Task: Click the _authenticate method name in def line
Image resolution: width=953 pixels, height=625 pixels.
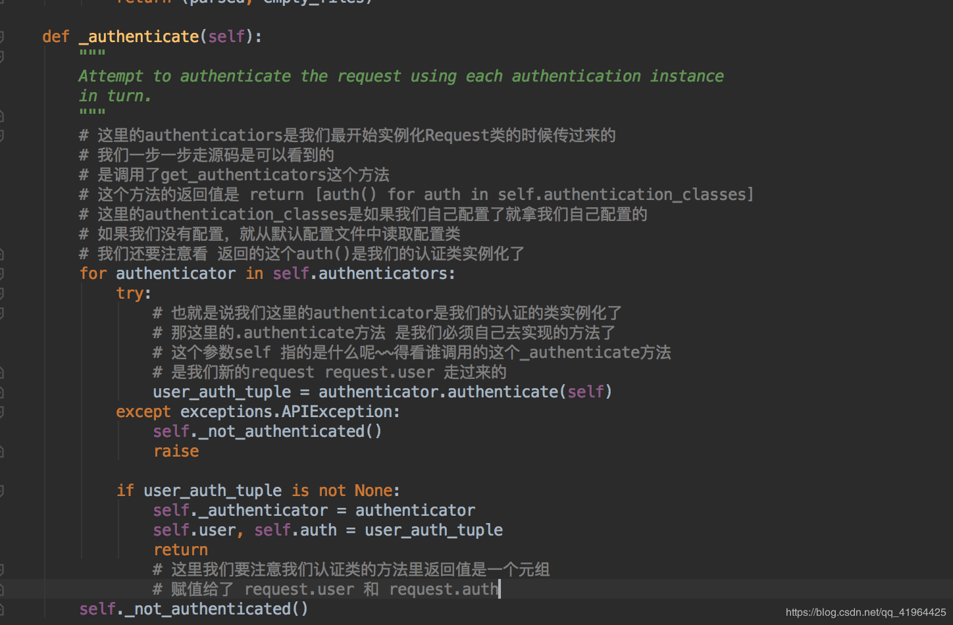Action: point(139,37)
